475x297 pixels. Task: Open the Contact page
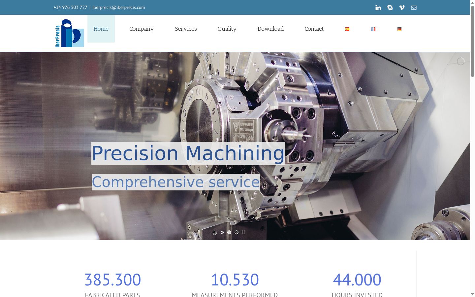(x=314, y=29)
